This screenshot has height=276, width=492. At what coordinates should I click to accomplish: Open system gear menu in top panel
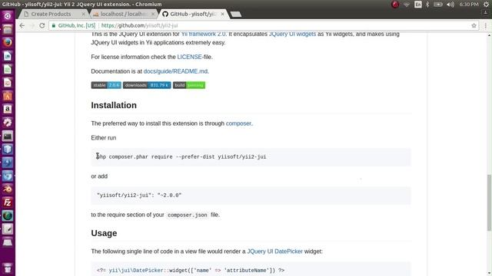click(x=486, y=5)
